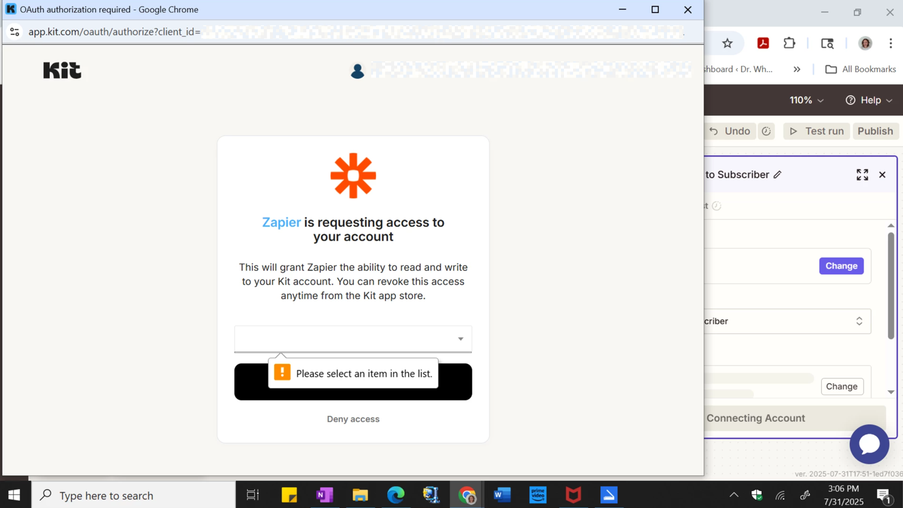Open the Help menu dropdown
903x508 pixels.
(x=869, y=100)
